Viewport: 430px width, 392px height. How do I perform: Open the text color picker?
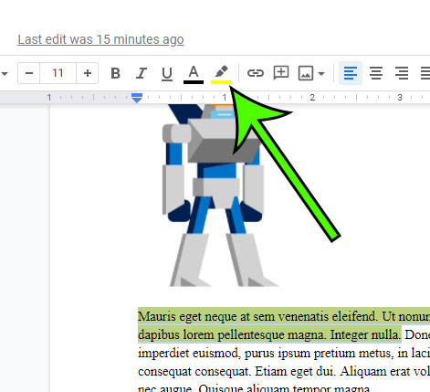click(194, 74)
